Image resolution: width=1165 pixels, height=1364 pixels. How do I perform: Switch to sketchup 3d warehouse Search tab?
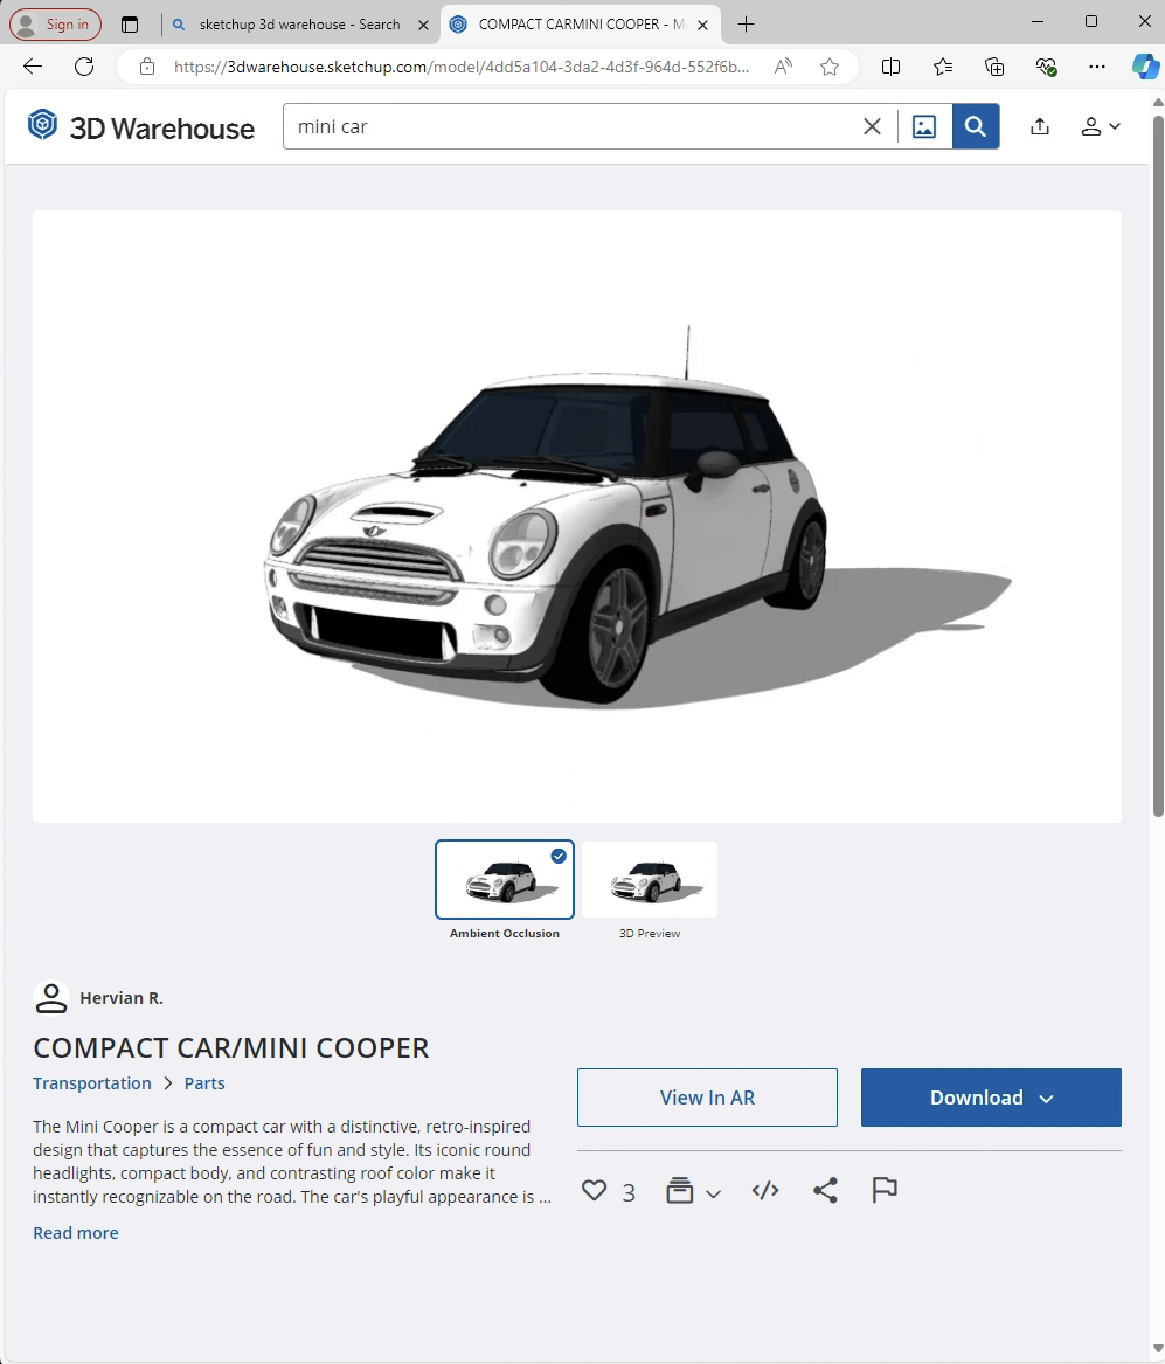[x=300, y=25]
